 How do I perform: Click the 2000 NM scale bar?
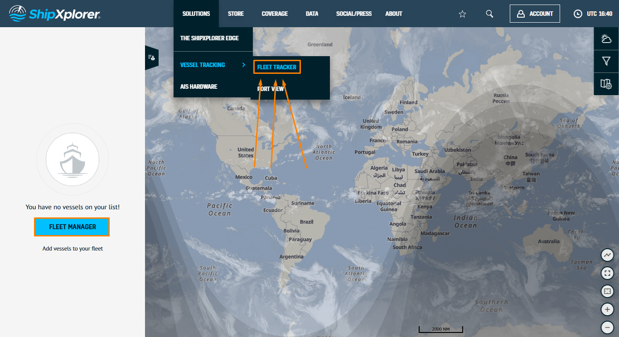(x=440, y=329)
